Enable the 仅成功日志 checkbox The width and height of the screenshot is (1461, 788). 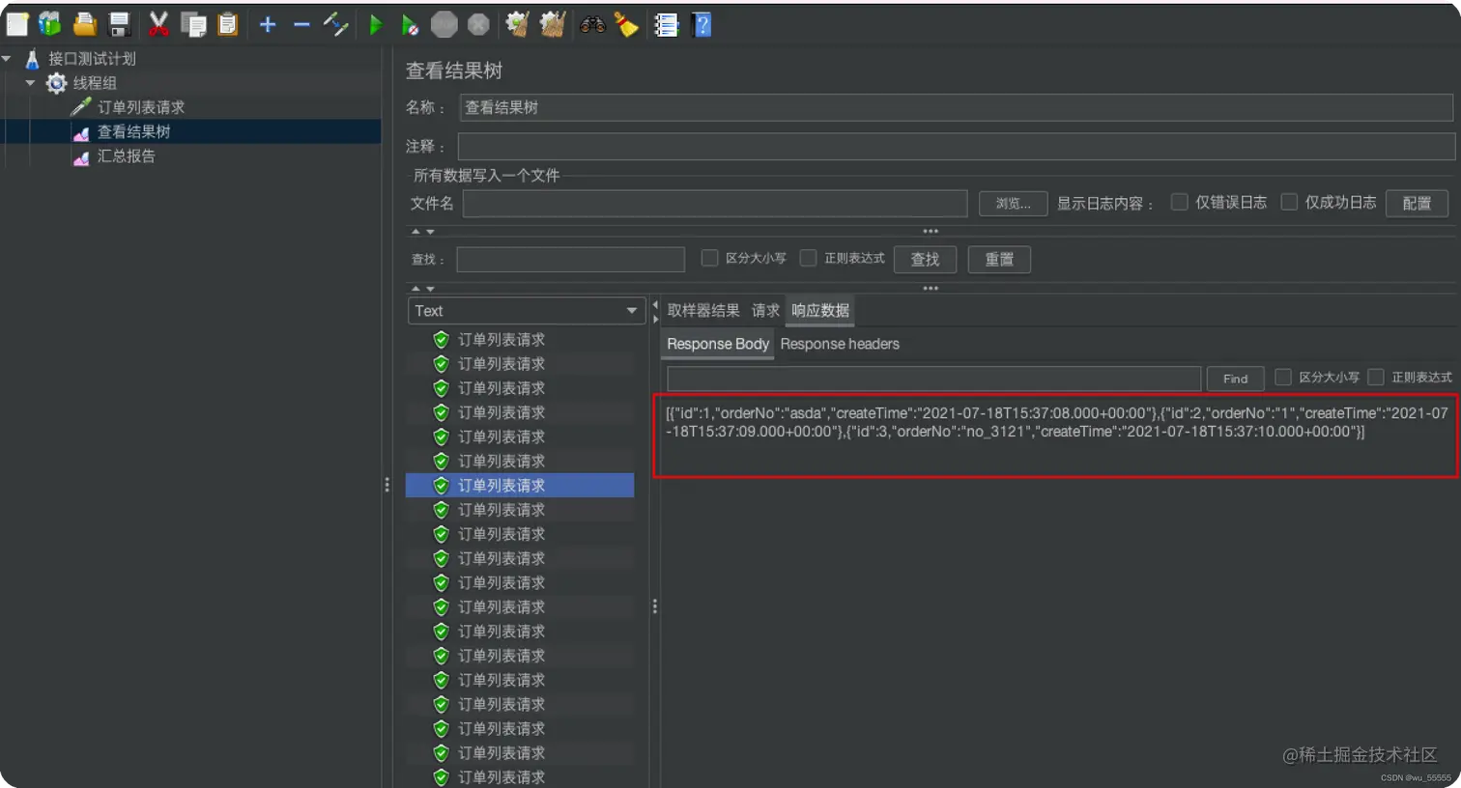pyautogui.click(x=1289, y=202)
